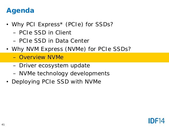Click the bullet dot before Deploying PCIe
This screenshot has height=127, width=169.
7,82
